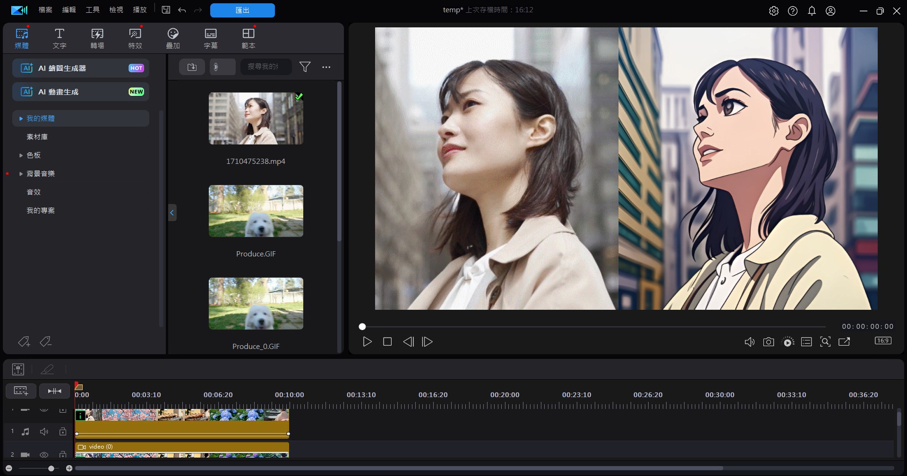Select the 1710475238.mp4 thumbnail
Screen dimensions: 907x476
(256, 119)
